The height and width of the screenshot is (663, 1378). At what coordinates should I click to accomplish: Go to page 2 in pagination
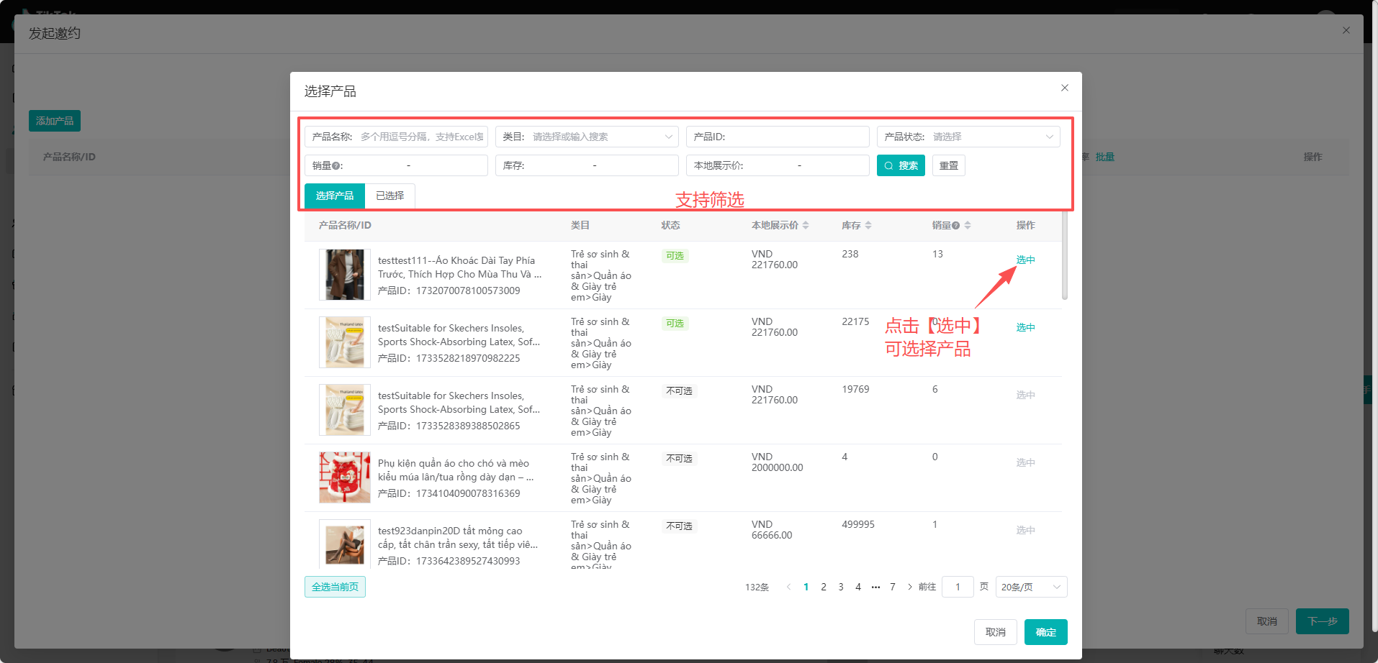pos(824,587)
